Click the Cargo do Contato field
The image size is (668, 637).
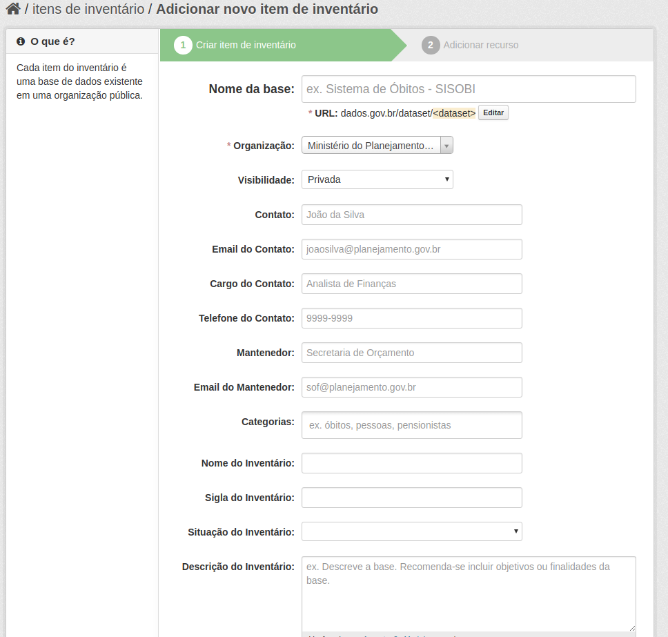pyautogui.click(x=411, y=284)
